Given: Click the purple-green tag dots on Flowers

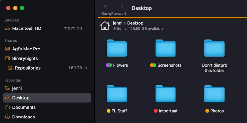Looking at the screenshot, I should (x=109, y=65).
